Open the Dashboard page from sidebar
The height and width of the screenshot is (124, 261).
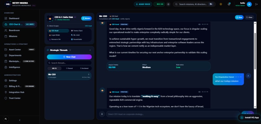tap(14, 18)
